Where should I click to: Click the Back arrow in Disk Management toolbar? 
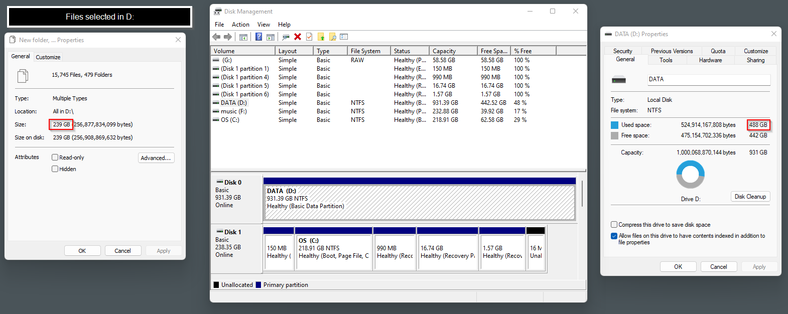pos(216,37)
